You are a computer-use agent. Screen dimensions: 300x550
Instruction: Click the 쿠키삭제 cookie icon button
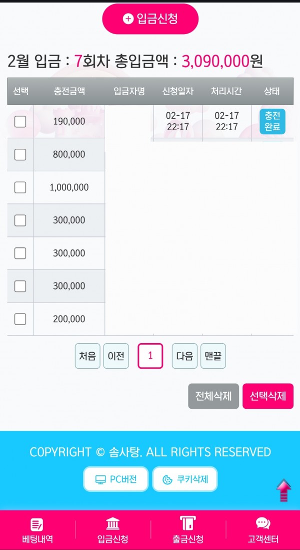[x=185, y=479]
